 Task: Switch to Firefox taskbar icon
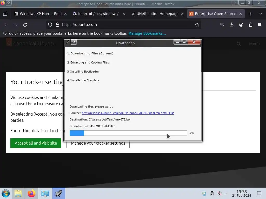point(31,193)
